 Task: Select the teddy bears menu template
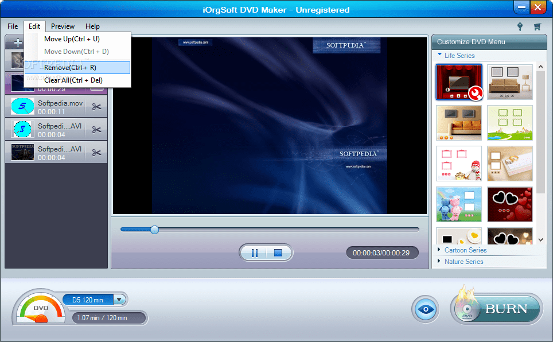point(459,204)
